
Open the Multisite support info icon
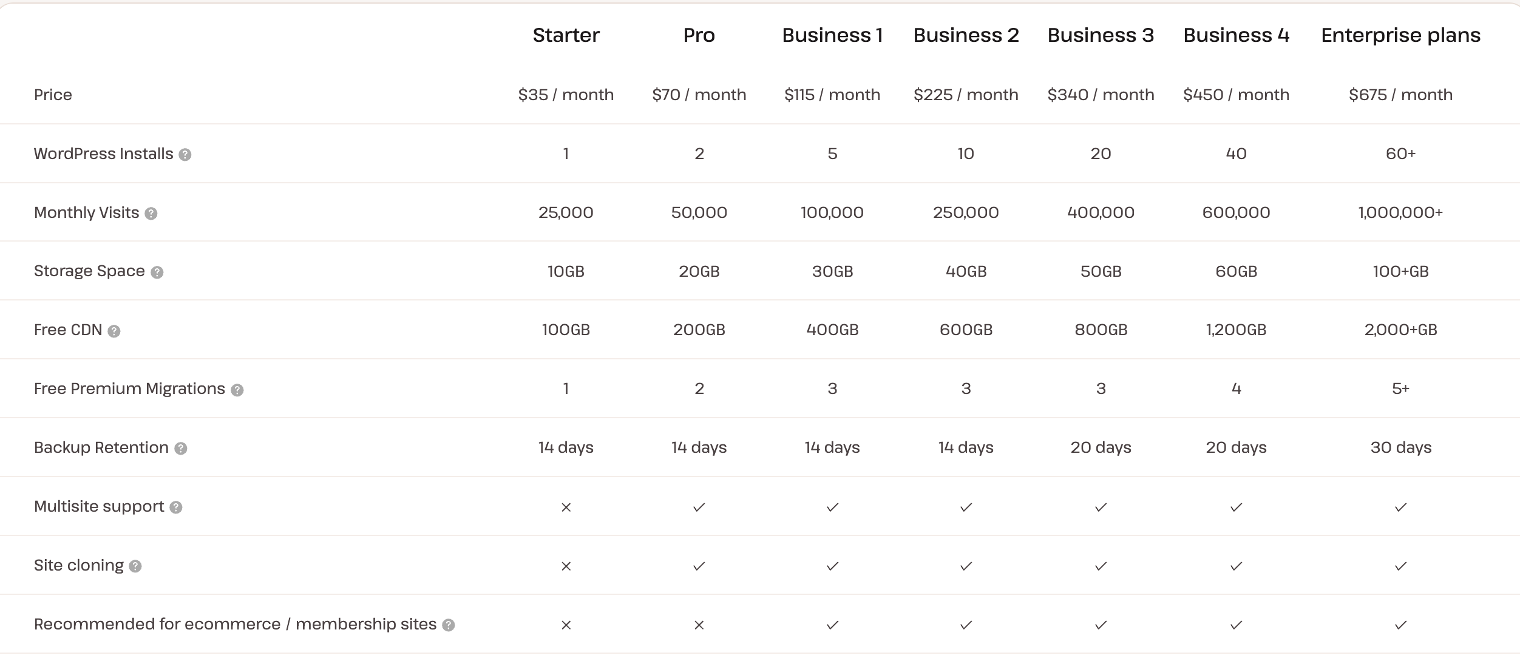[176, 507]
